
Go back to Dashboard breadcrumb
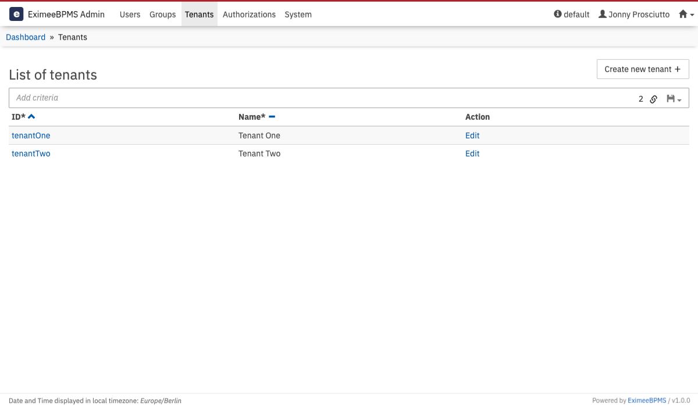(26, 37)
